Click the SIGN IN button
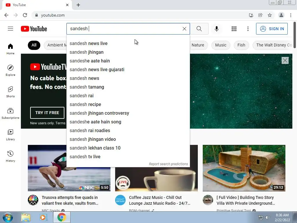Image resolution: width=297 pixels, height=223 pixels. 272,29
